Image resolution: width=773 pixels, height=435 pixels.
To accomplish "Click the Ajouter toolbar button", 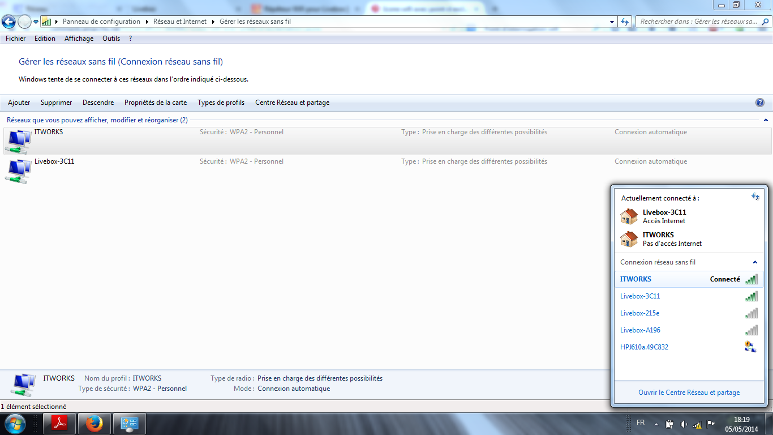I will [x=19, y=103].
